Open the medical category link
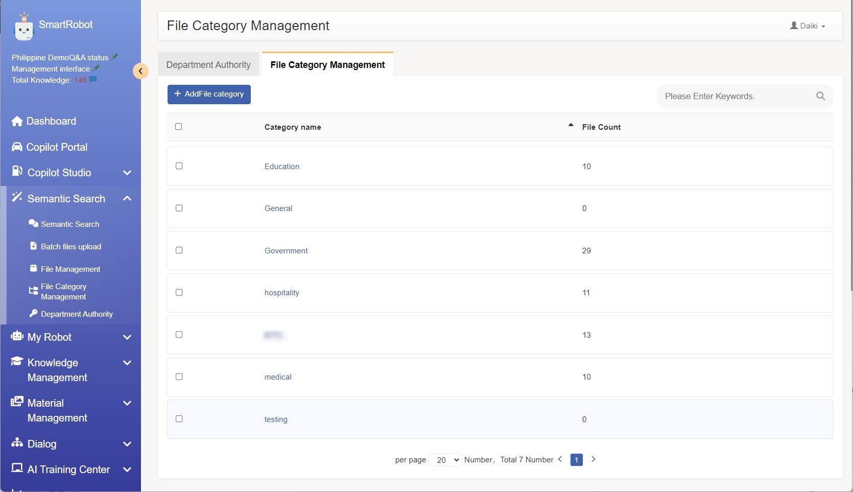The image size is (853, 492). [277, 377]
